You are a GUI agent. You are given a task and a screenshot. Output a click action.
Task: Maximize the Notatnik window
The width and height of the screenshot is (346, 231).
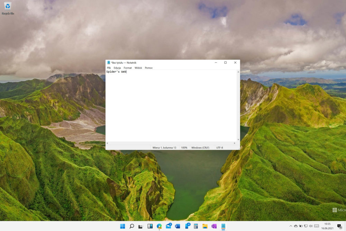click(225, 63)
